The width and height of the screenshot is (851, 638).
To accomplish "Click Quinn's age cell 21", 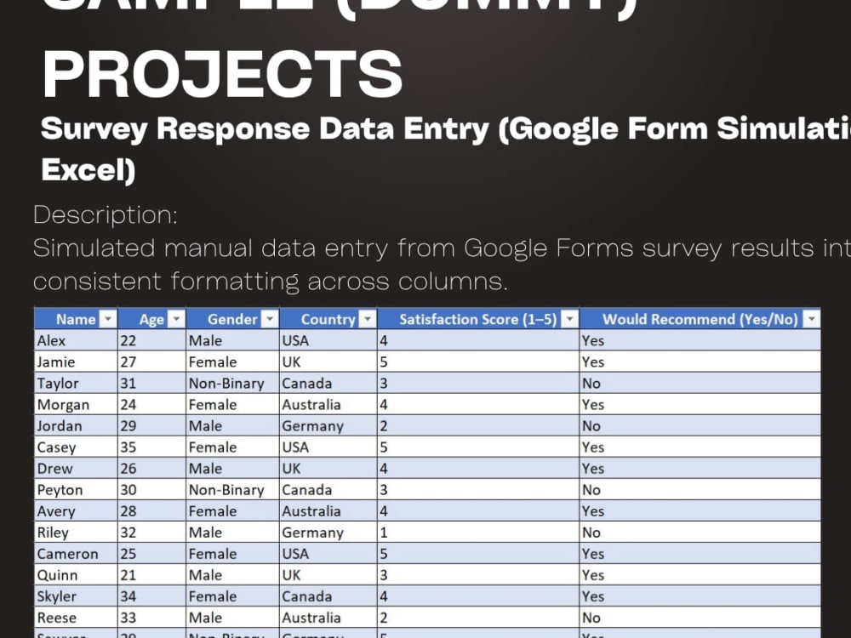I will click(151, 575).
